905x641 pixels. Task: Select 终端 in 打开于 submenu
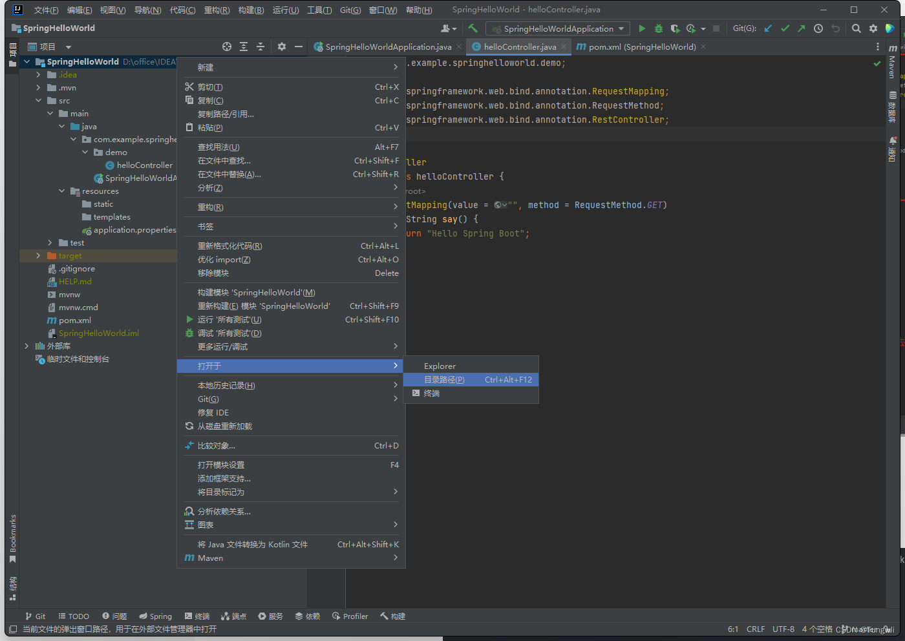coord(471,394)
